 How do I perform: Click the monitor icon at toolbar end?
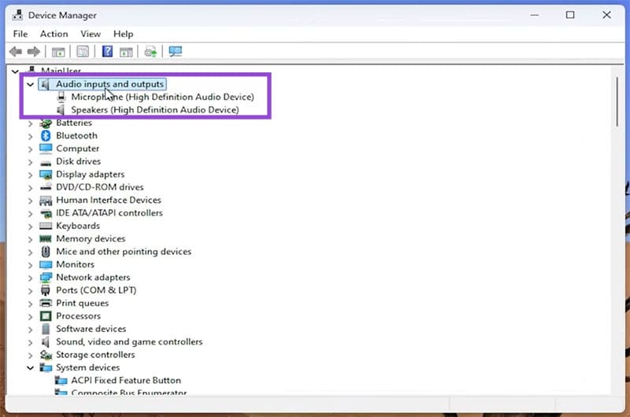pos(175,52)
